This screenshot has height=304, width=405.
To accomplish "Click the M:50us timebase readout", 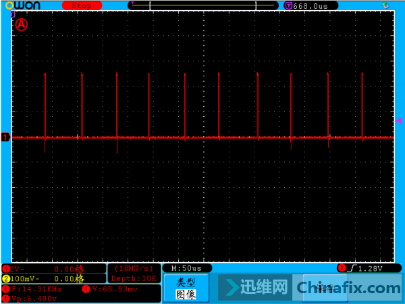I will (187, 268).
